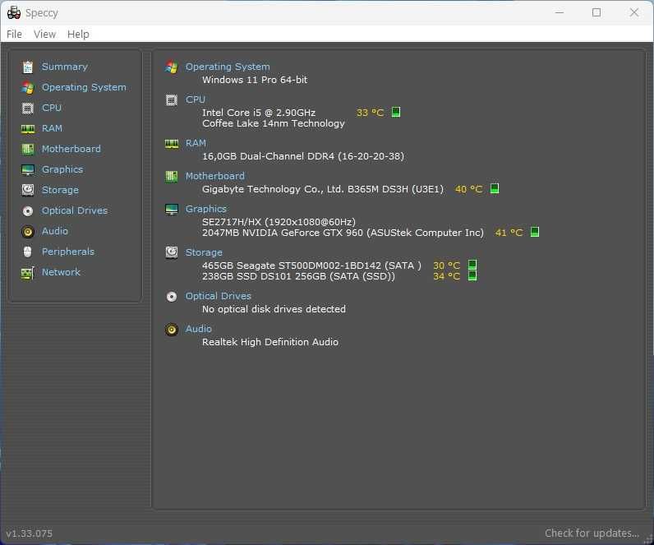Click green temperature indicator next to 41 °C
The image size is (654, 545).
534,232
